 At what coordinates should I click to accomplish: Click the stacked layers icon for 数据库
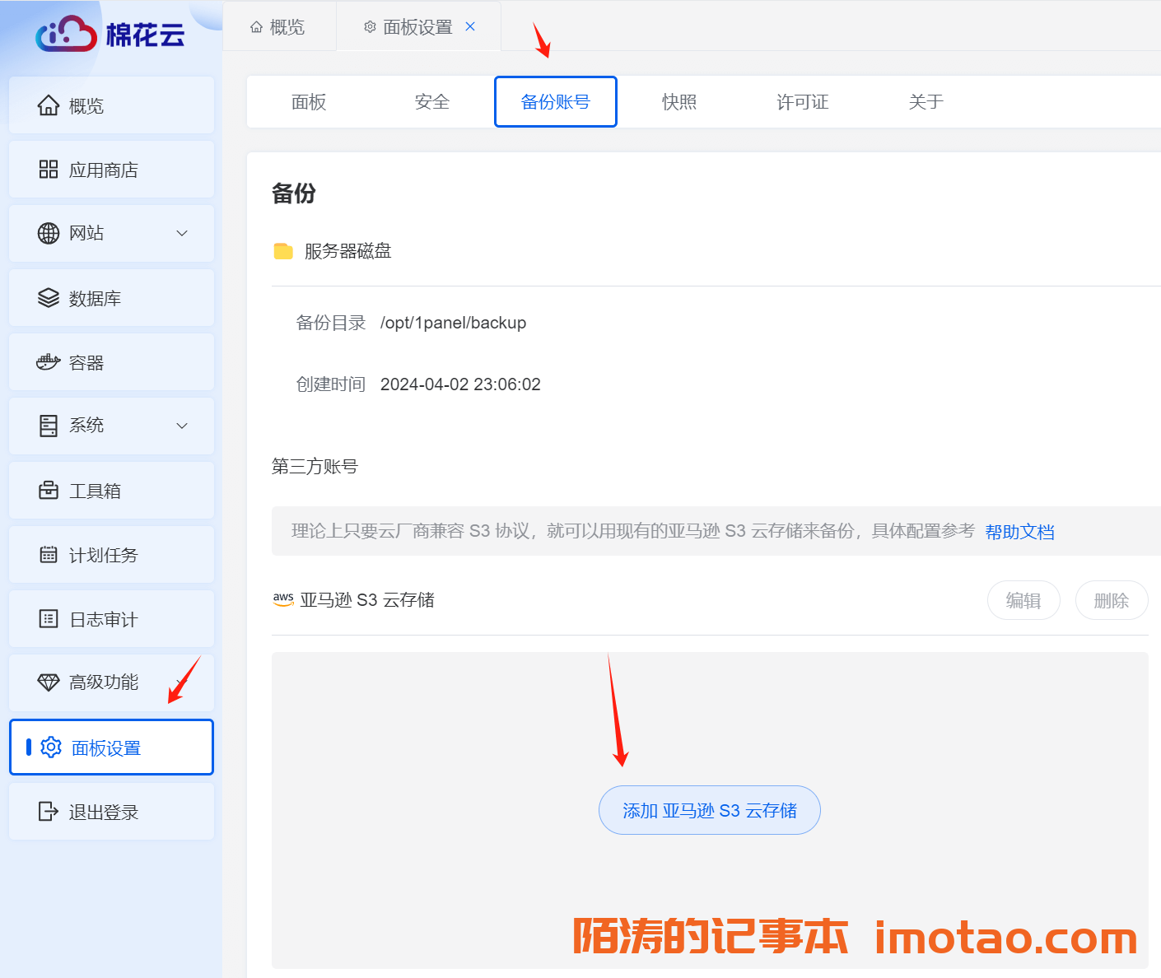(x=49, y=298)
